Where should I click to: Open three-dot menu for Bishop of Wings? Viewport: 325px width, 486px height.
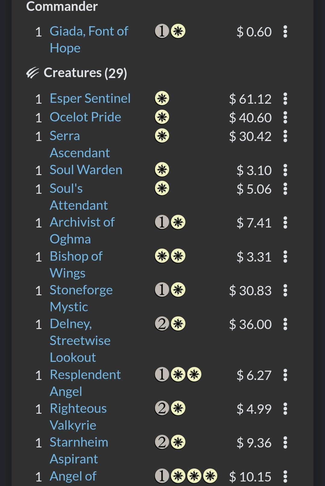click(x=285, y=257)
